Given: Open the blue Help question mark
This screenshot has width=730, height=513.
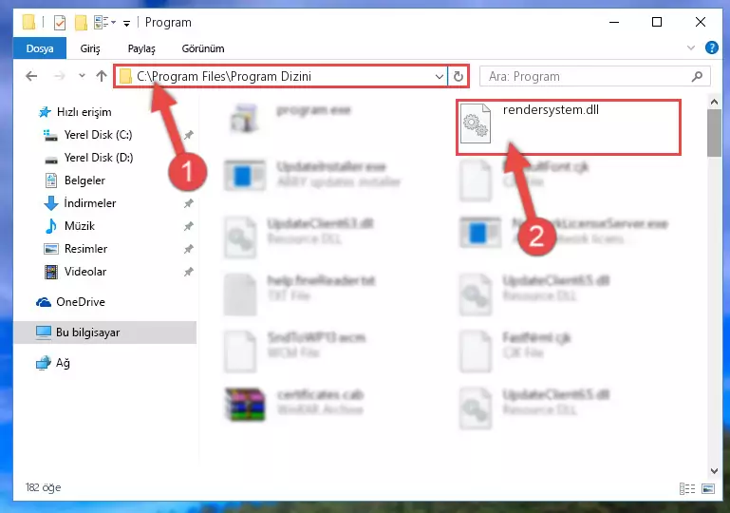Looking at the screenshot, I should tap(711, 47).
